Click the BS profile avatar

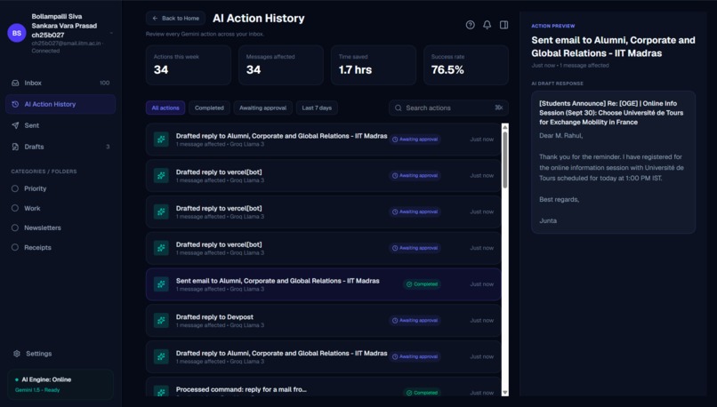[17, 33]
